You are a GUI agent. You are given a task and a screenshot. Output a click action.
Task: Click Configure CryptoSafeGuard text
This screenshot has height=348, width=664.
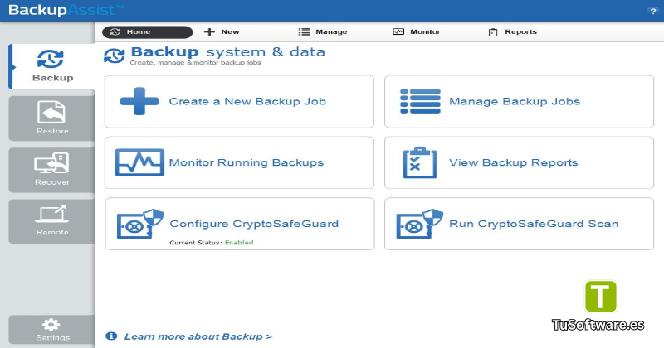[254, 224]
